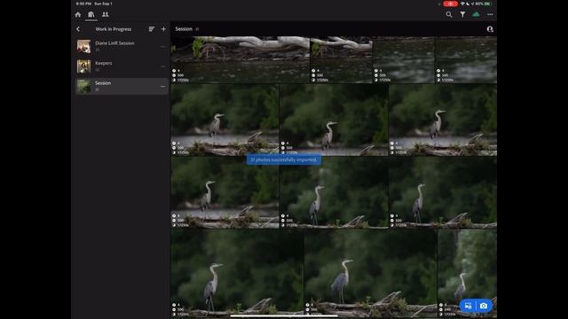Tap the battery status indicator
568x319 pixels.
point(488,4)
